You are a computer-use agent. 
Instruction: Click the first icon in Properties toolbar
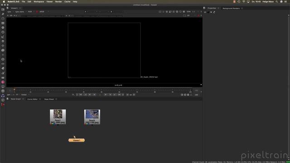(205, 12)
